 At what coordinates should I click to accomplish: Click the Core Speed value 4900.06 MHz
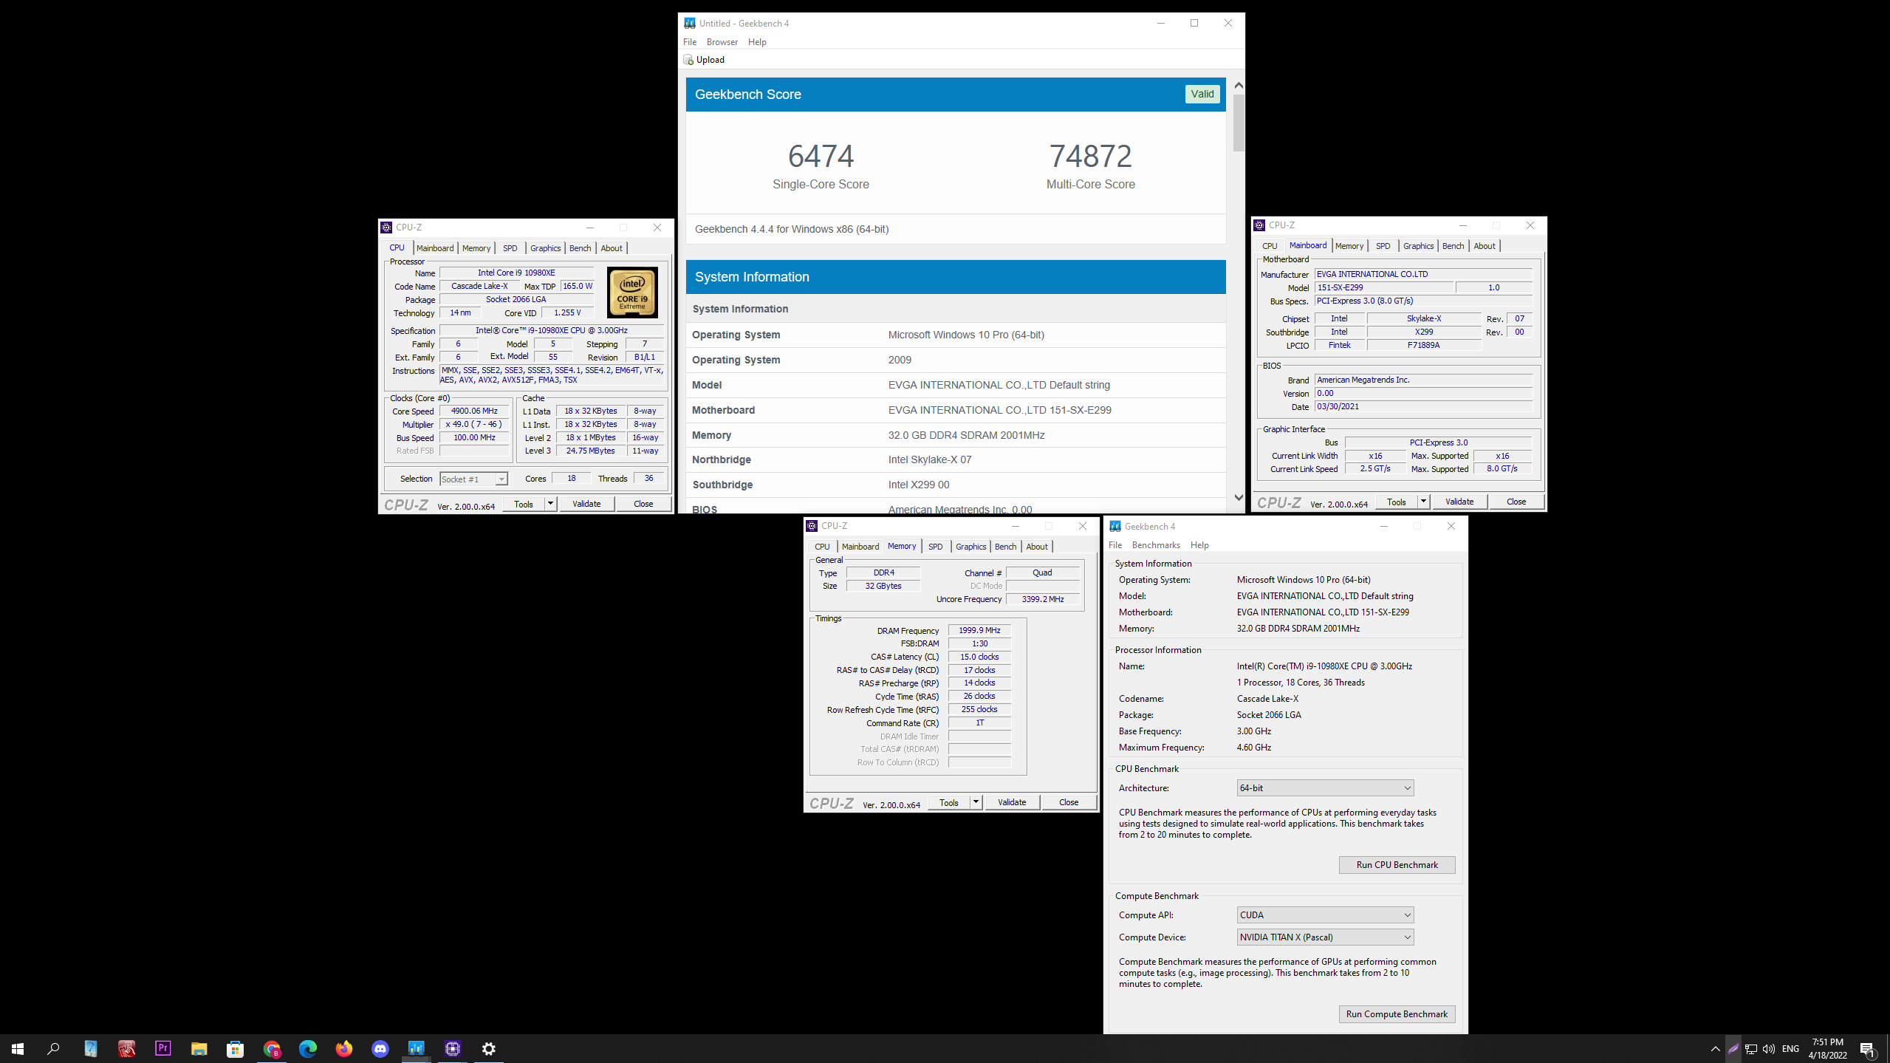click(474, 411)
